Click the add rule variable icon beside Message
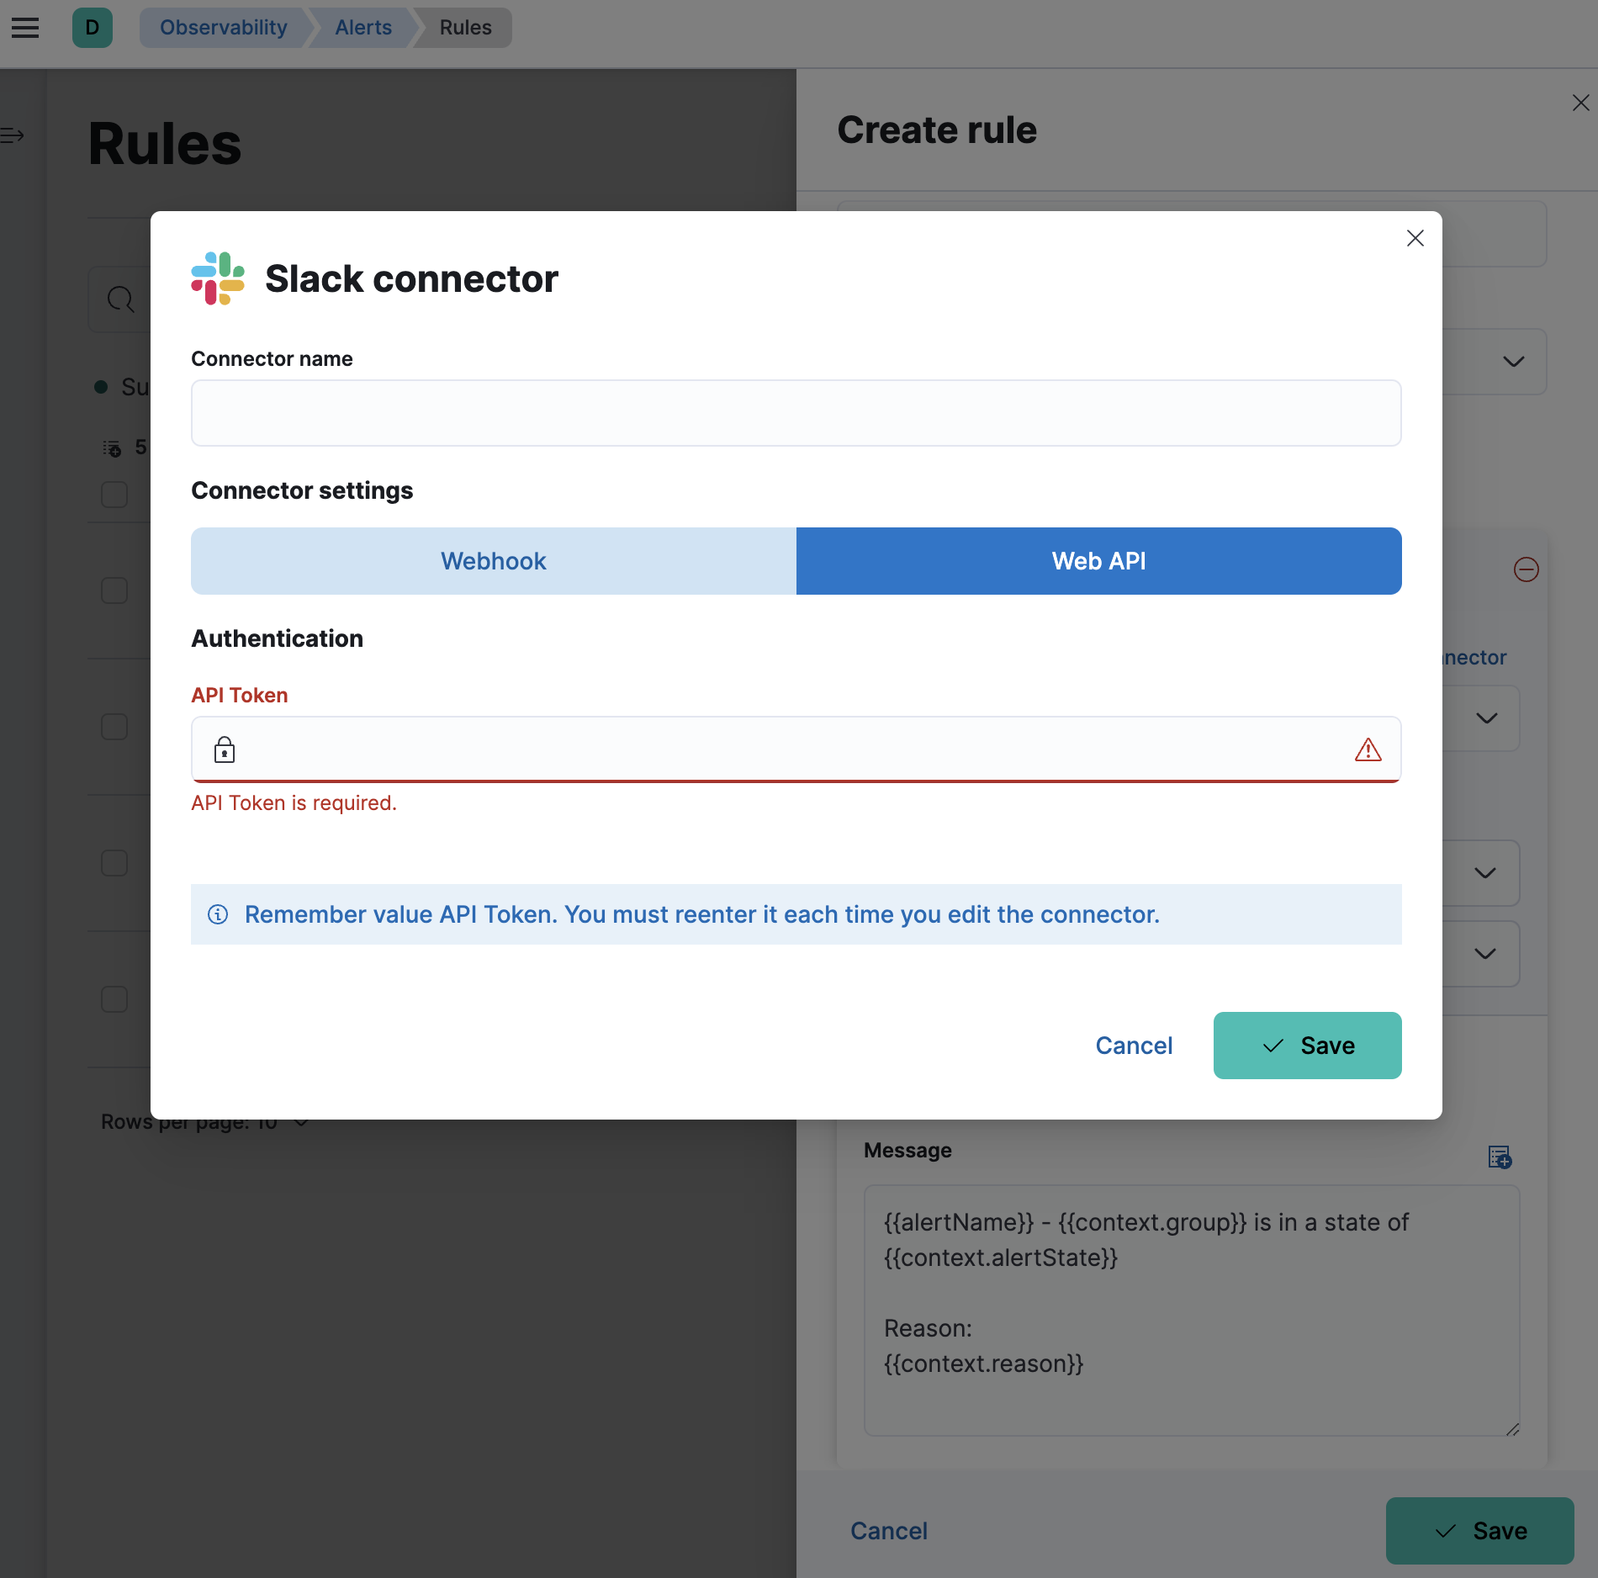The width and height of the screenshot is (1598, 1578). [x=1501, y=1157]
